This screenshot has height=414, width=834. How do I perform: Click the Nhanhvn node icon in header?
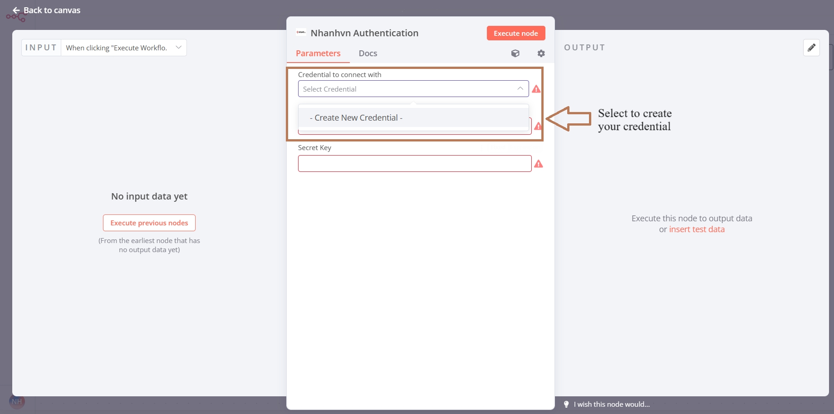tap(301, 33)
